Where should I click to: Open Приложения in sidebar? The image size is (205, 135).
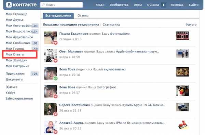coord(15,74)
